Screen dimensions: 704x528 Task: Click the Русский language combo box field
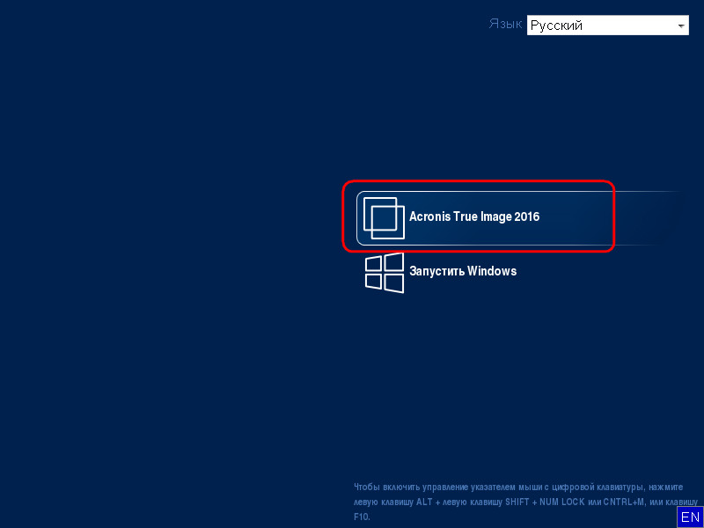607,26
